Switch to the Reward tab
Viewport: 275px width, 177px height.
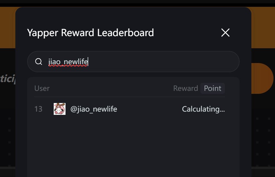[185, 88]
